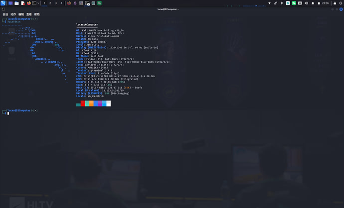Click the 'Kernel: Linux' line
The height and width of the screenshot is (208, 344).
(98, 36)
